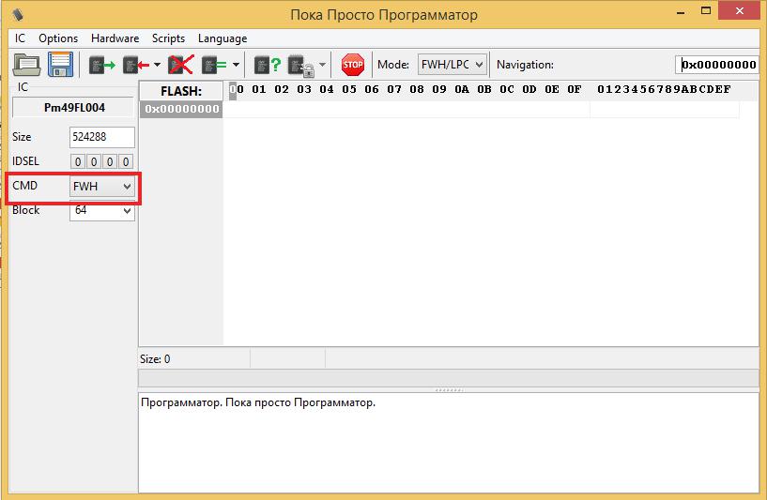
Task: Click the Size field showing 524288
Action: [101, 137]
